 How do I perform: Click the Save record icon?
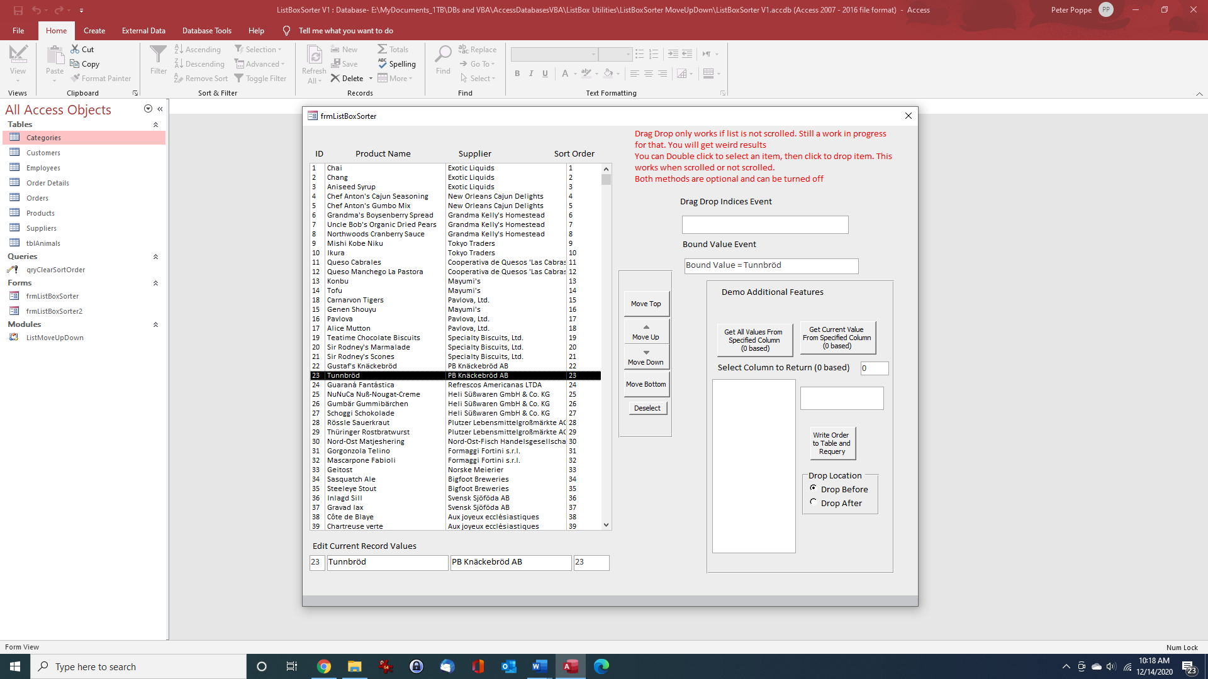coord(336,63)
